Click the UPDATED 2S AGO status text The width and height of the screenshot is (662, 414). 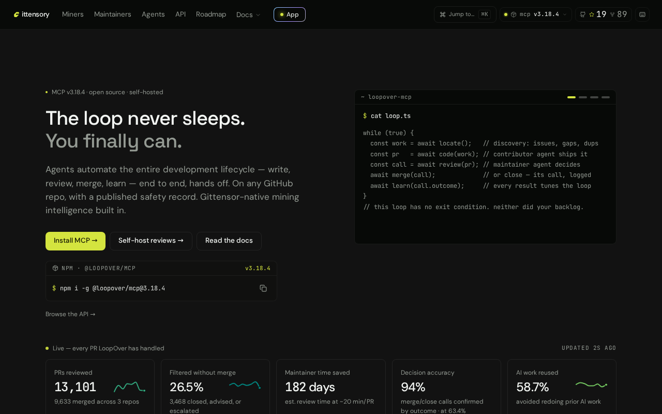pos(589,348)
